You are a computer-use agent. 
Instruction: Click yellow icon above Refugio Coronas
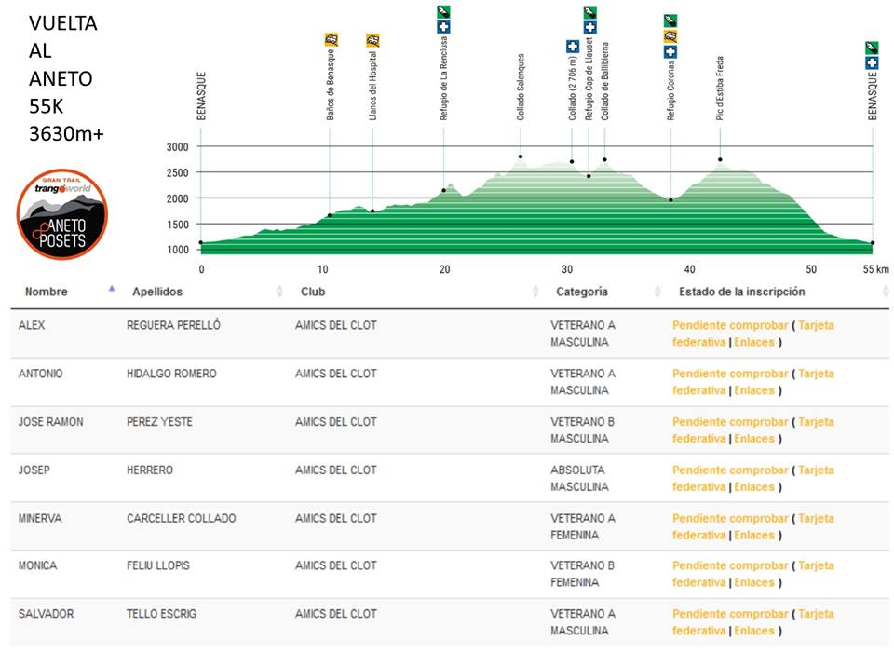click(670, 35)
